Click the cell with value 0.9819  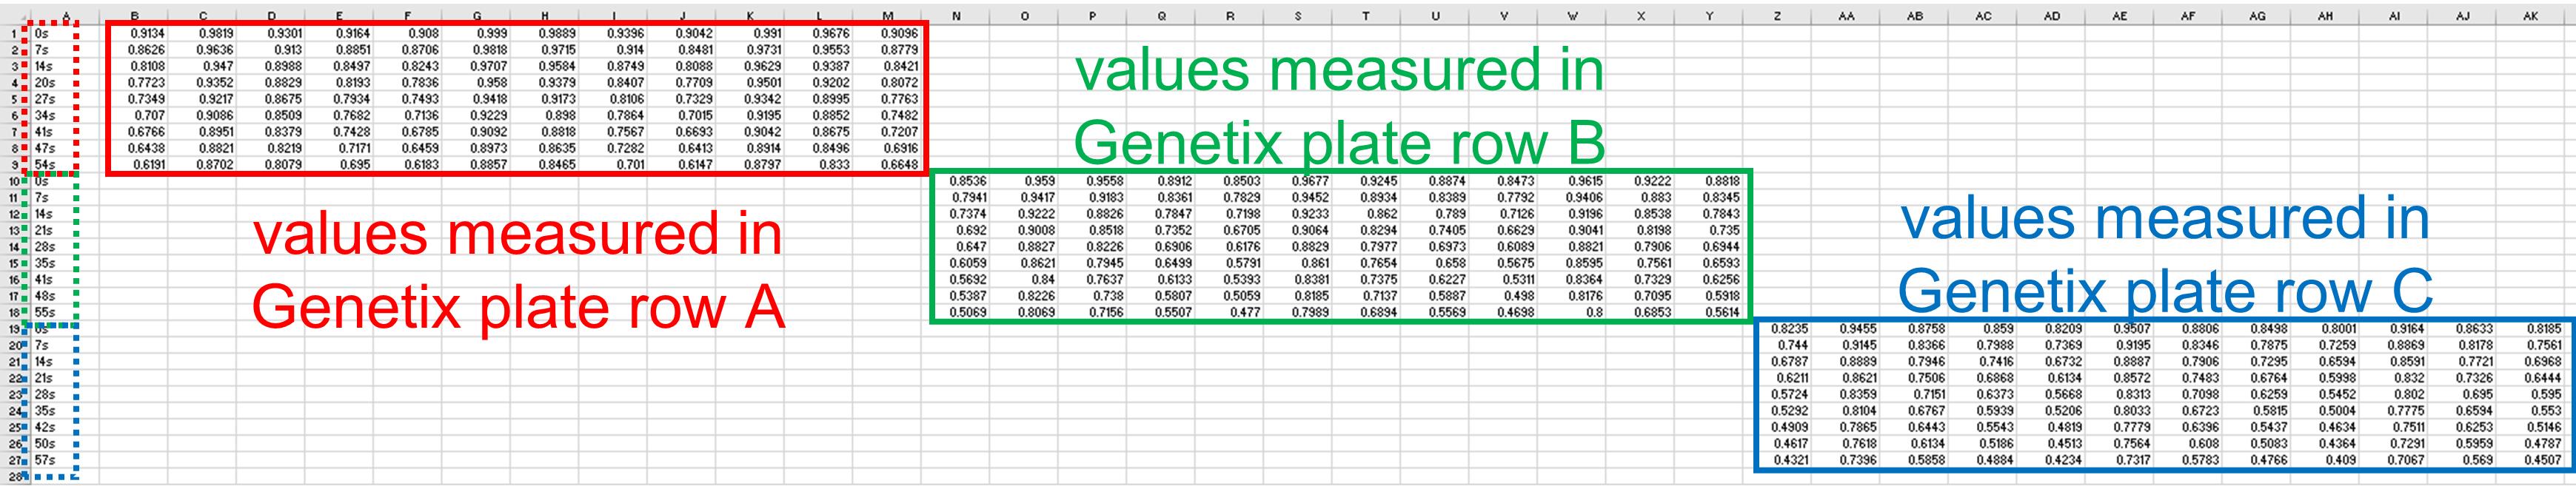point(202,33)
